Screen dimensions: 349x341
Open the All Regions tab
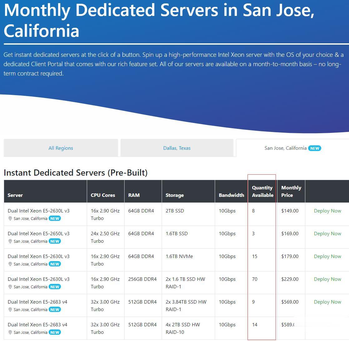[61, 148]
